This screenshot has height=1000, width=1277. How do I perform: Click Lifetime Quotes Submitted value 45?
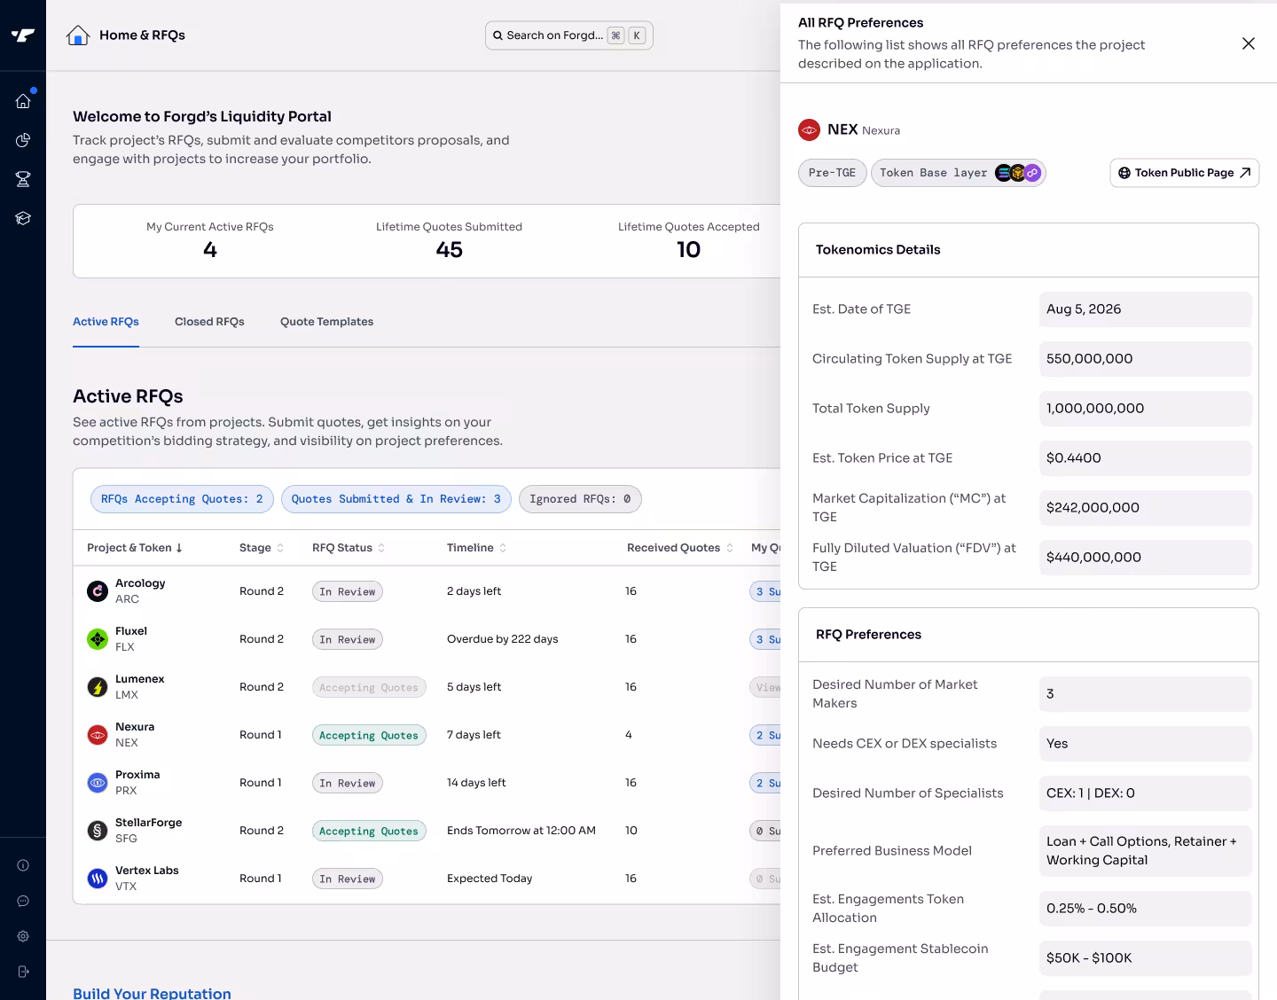click(449, 250)
